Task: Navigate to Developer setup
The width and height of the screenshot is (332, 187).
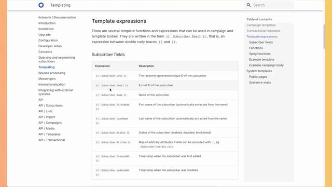Action: tap(50, 46)
